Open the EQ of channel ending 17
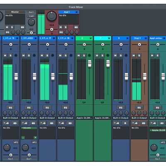Image resolution: width=166 pixels, height=166 pixels. (x=47, y=107)
